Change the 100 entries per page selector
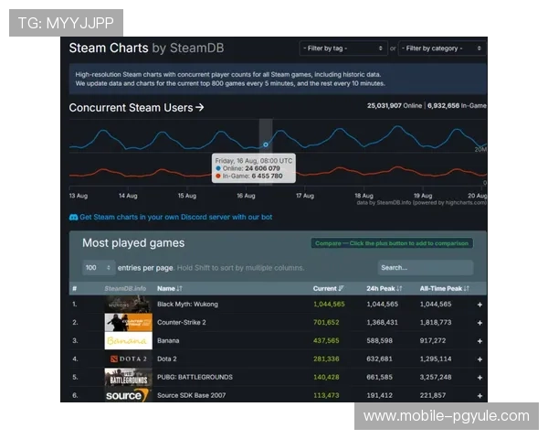The image size is (548, 439). pyautogui.click(x=99, y=268)
